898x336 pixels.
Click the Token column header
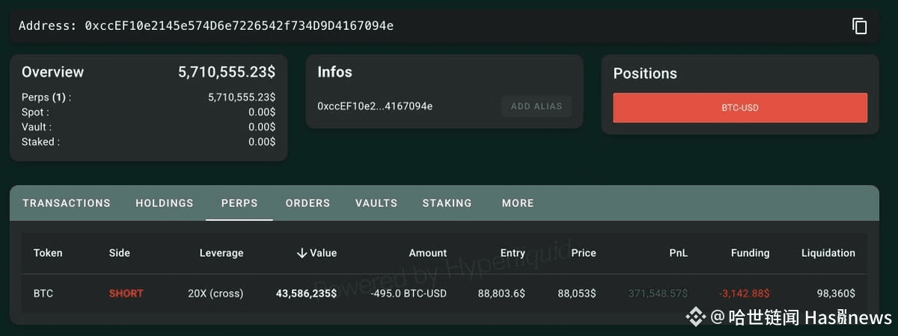point(48,253)
